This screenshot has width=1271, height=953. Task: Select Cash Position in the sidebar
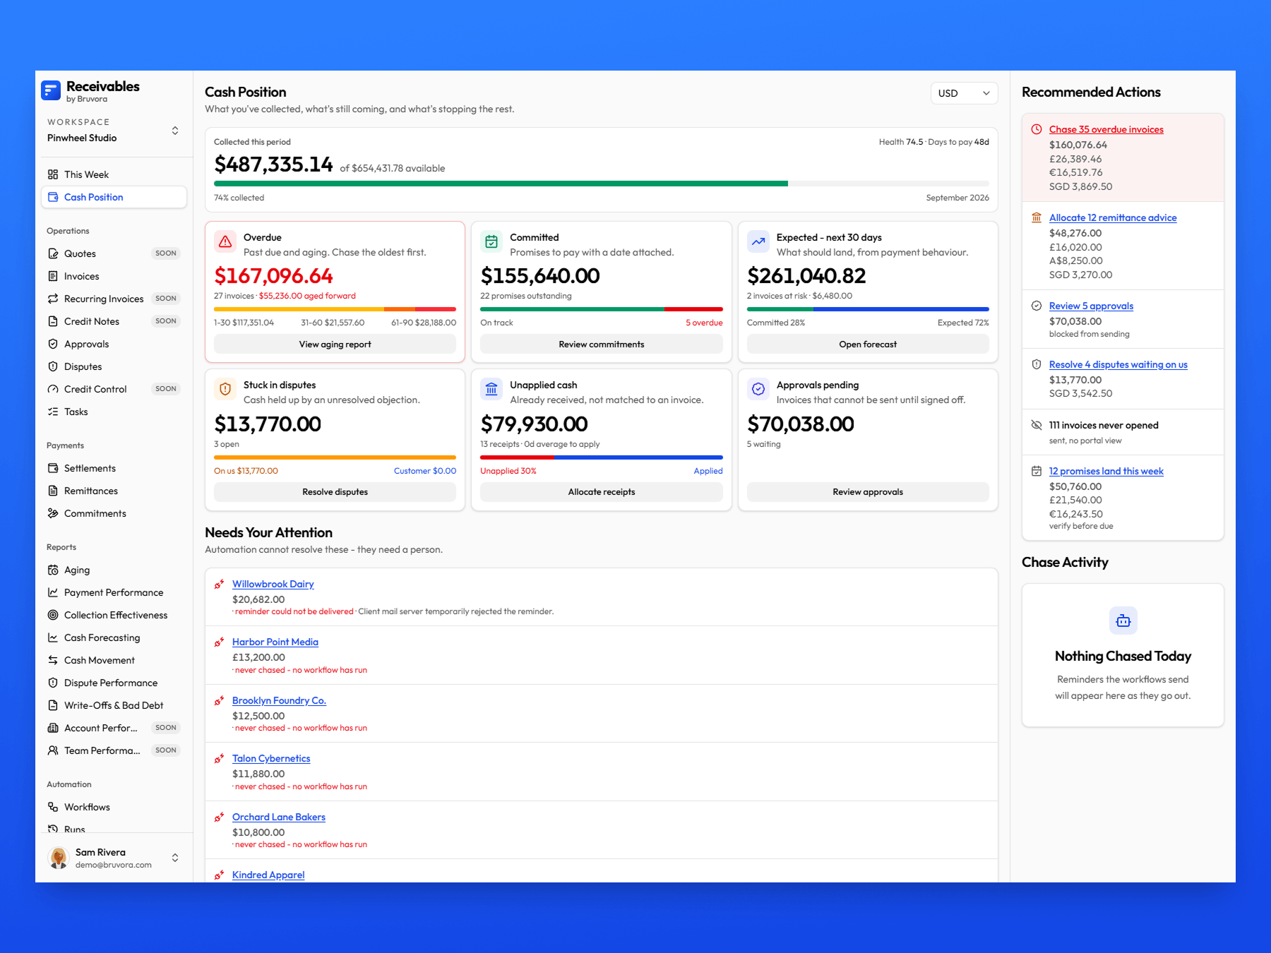pos(114,197)
